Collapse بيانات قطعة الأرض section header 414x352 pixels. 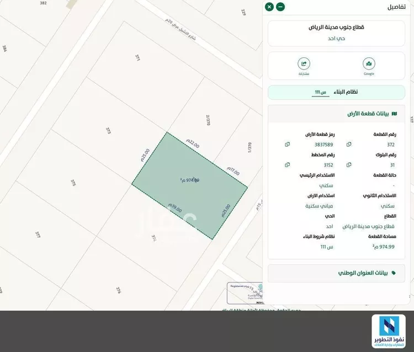tap(336, 114)
